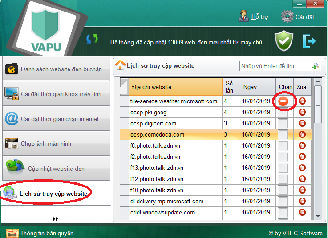
Task: Click scrollbar up arrow of history table
Action: [x=318, y=81]
